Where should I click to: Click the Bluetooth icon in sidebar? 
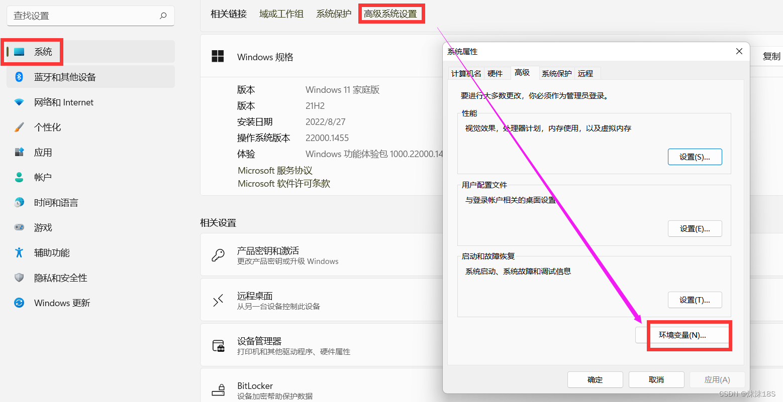pyautogui.click(x=19, y=77)
